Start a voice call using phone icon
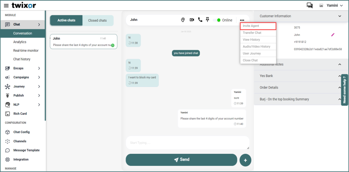This screenshot has height=172, width=349. (200, 20)
